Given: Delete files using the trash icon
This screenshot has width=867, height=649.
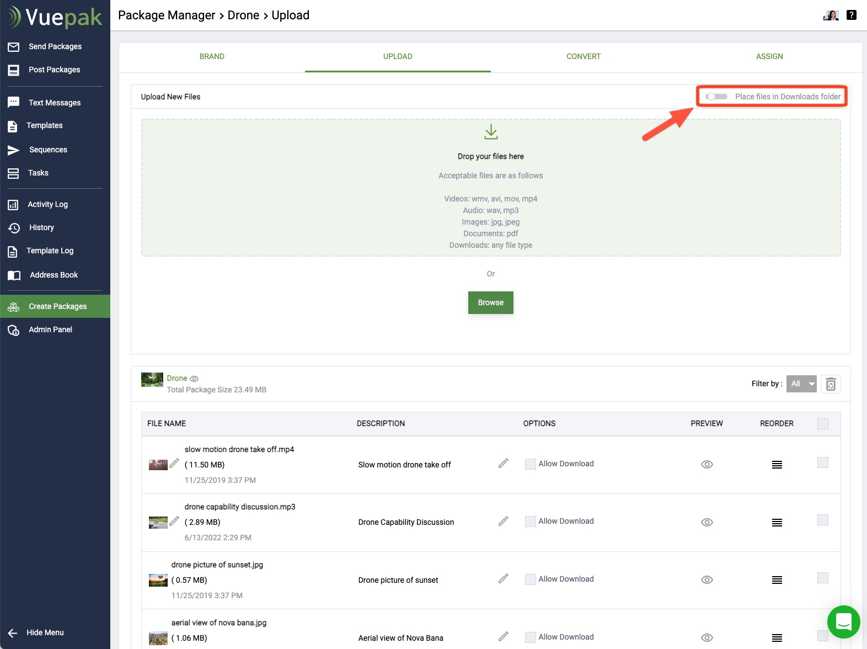Looking at the screenshot, I should (831, 384).
